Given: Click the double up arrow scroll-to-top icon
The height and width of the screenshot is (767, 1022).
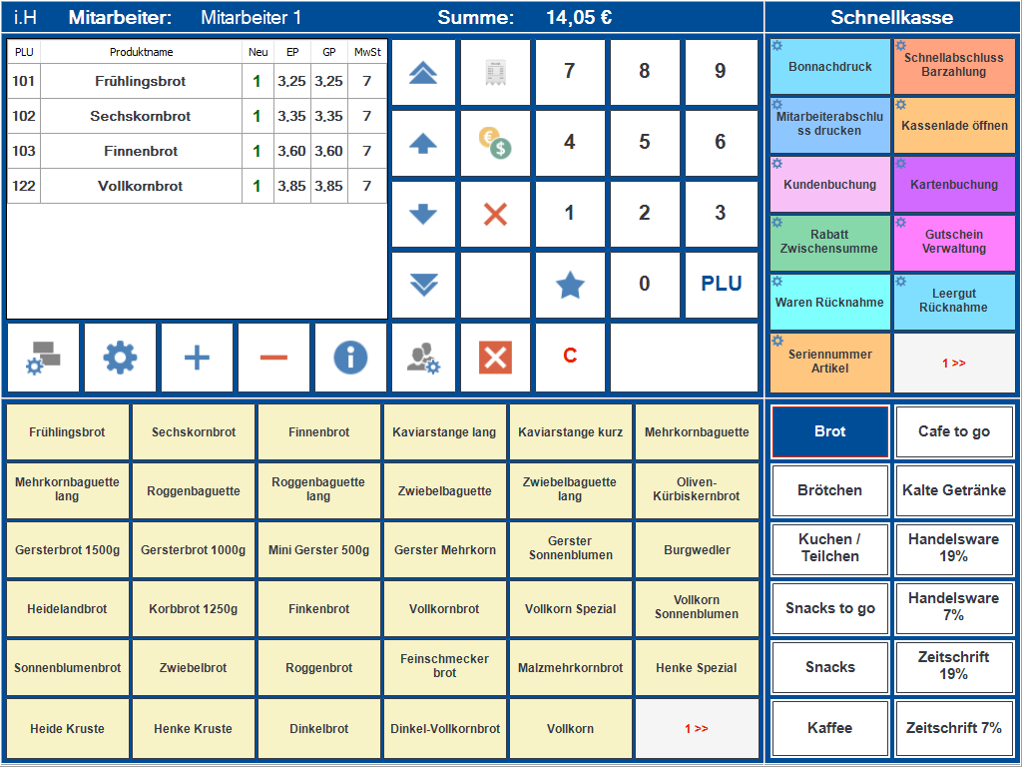Looking at the screenshot, I should (x=423, y=72).
